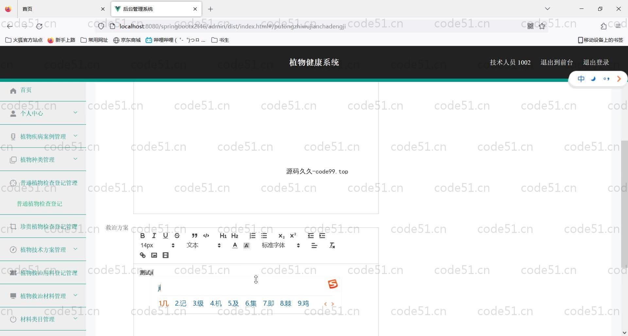628x336 pixels.
Task: Increase the indent level
Action: pyautogui.click(x=322, y=236)
